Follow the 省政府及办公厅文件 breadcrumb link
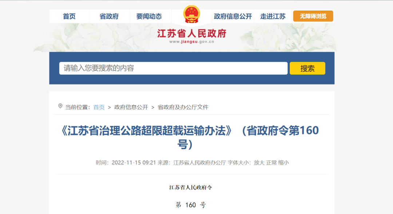The width and height of the screenshot is (393, 214). pos(183,107)
